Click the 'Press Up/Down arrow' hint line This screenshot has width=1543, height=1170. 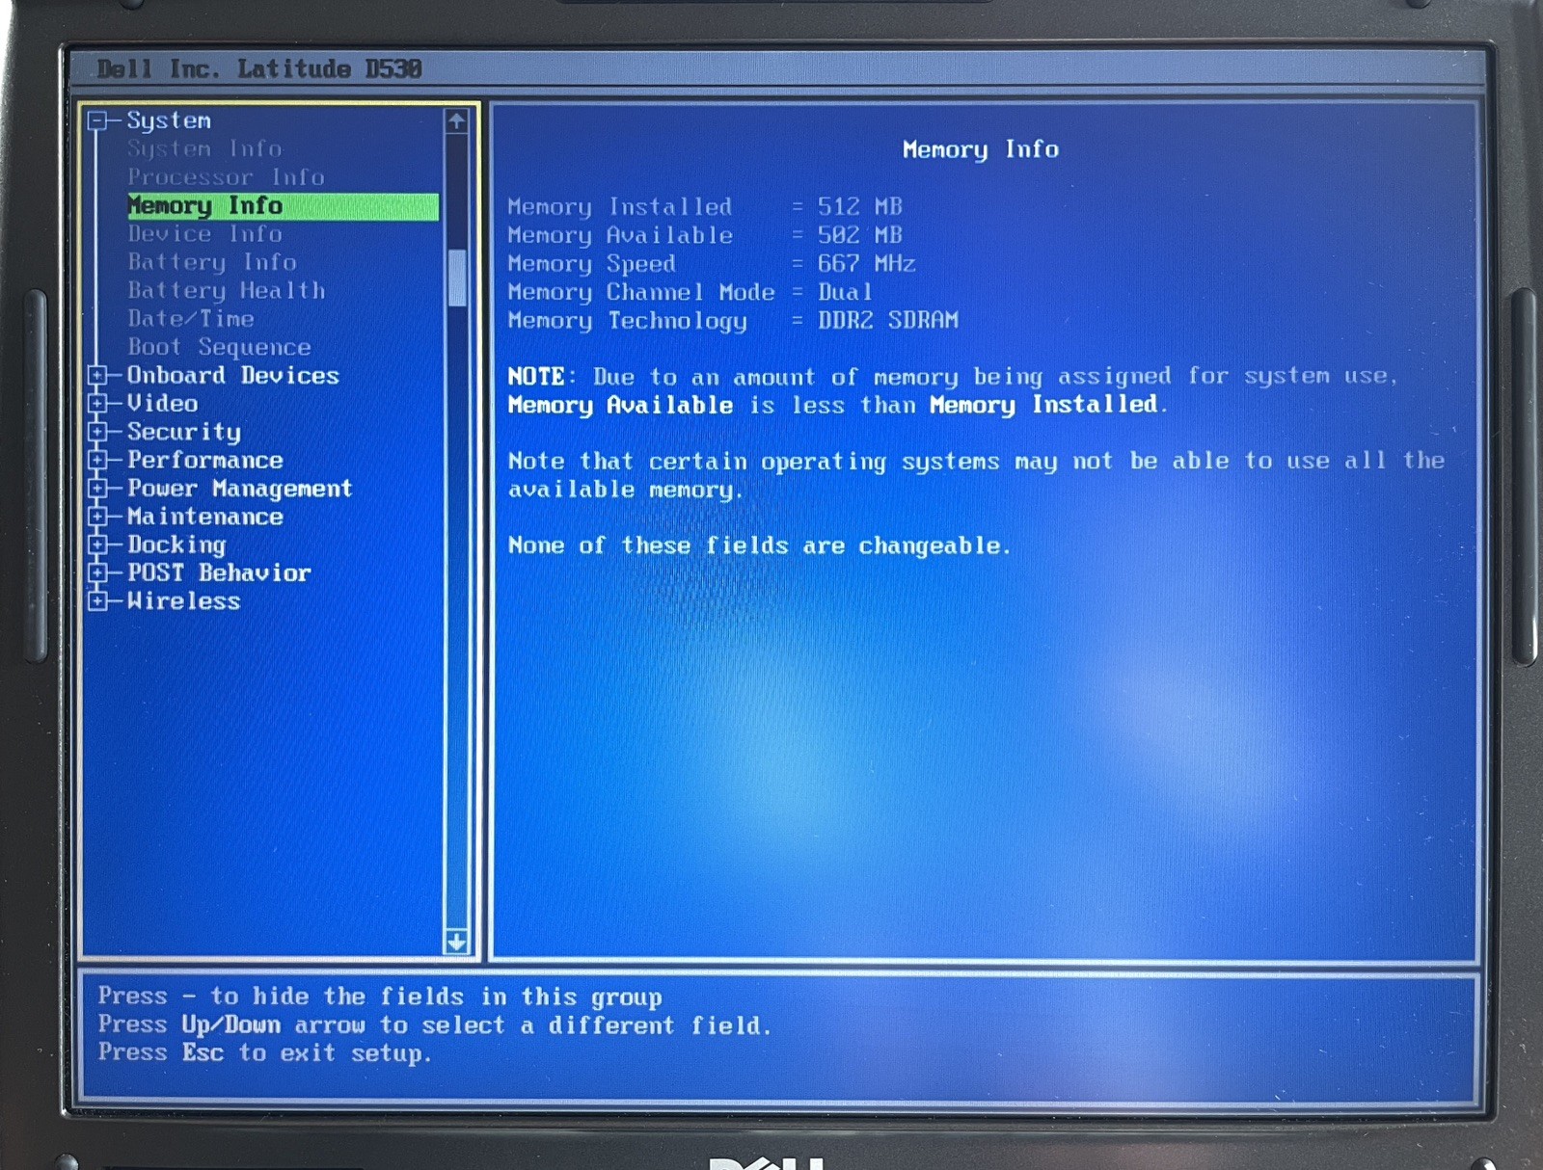click(435, 1025)
